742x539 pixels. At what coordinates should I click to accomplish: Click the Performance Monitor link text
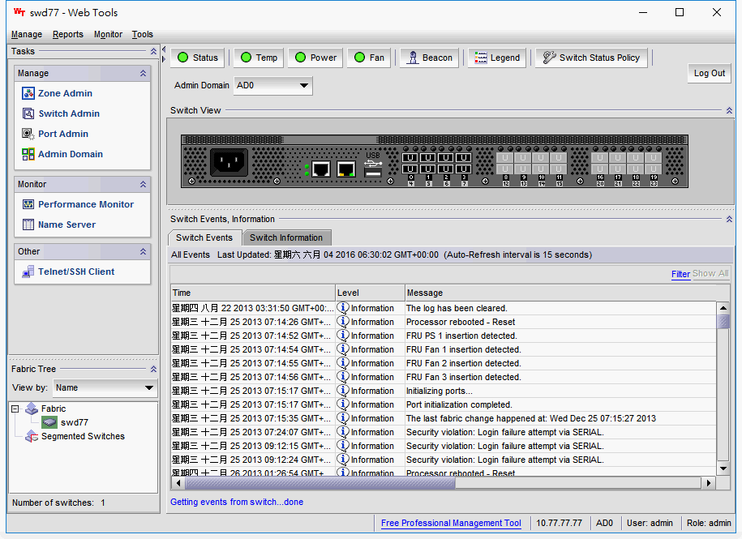[86, 204]
